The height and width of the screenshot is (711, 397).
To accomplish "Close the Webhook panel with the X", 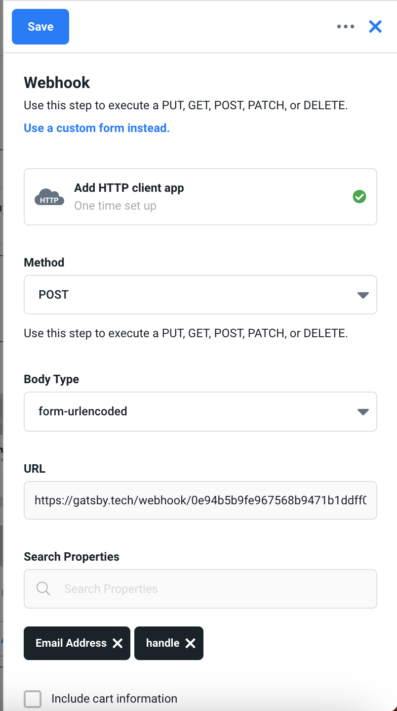I will click(x=375, y=27).
